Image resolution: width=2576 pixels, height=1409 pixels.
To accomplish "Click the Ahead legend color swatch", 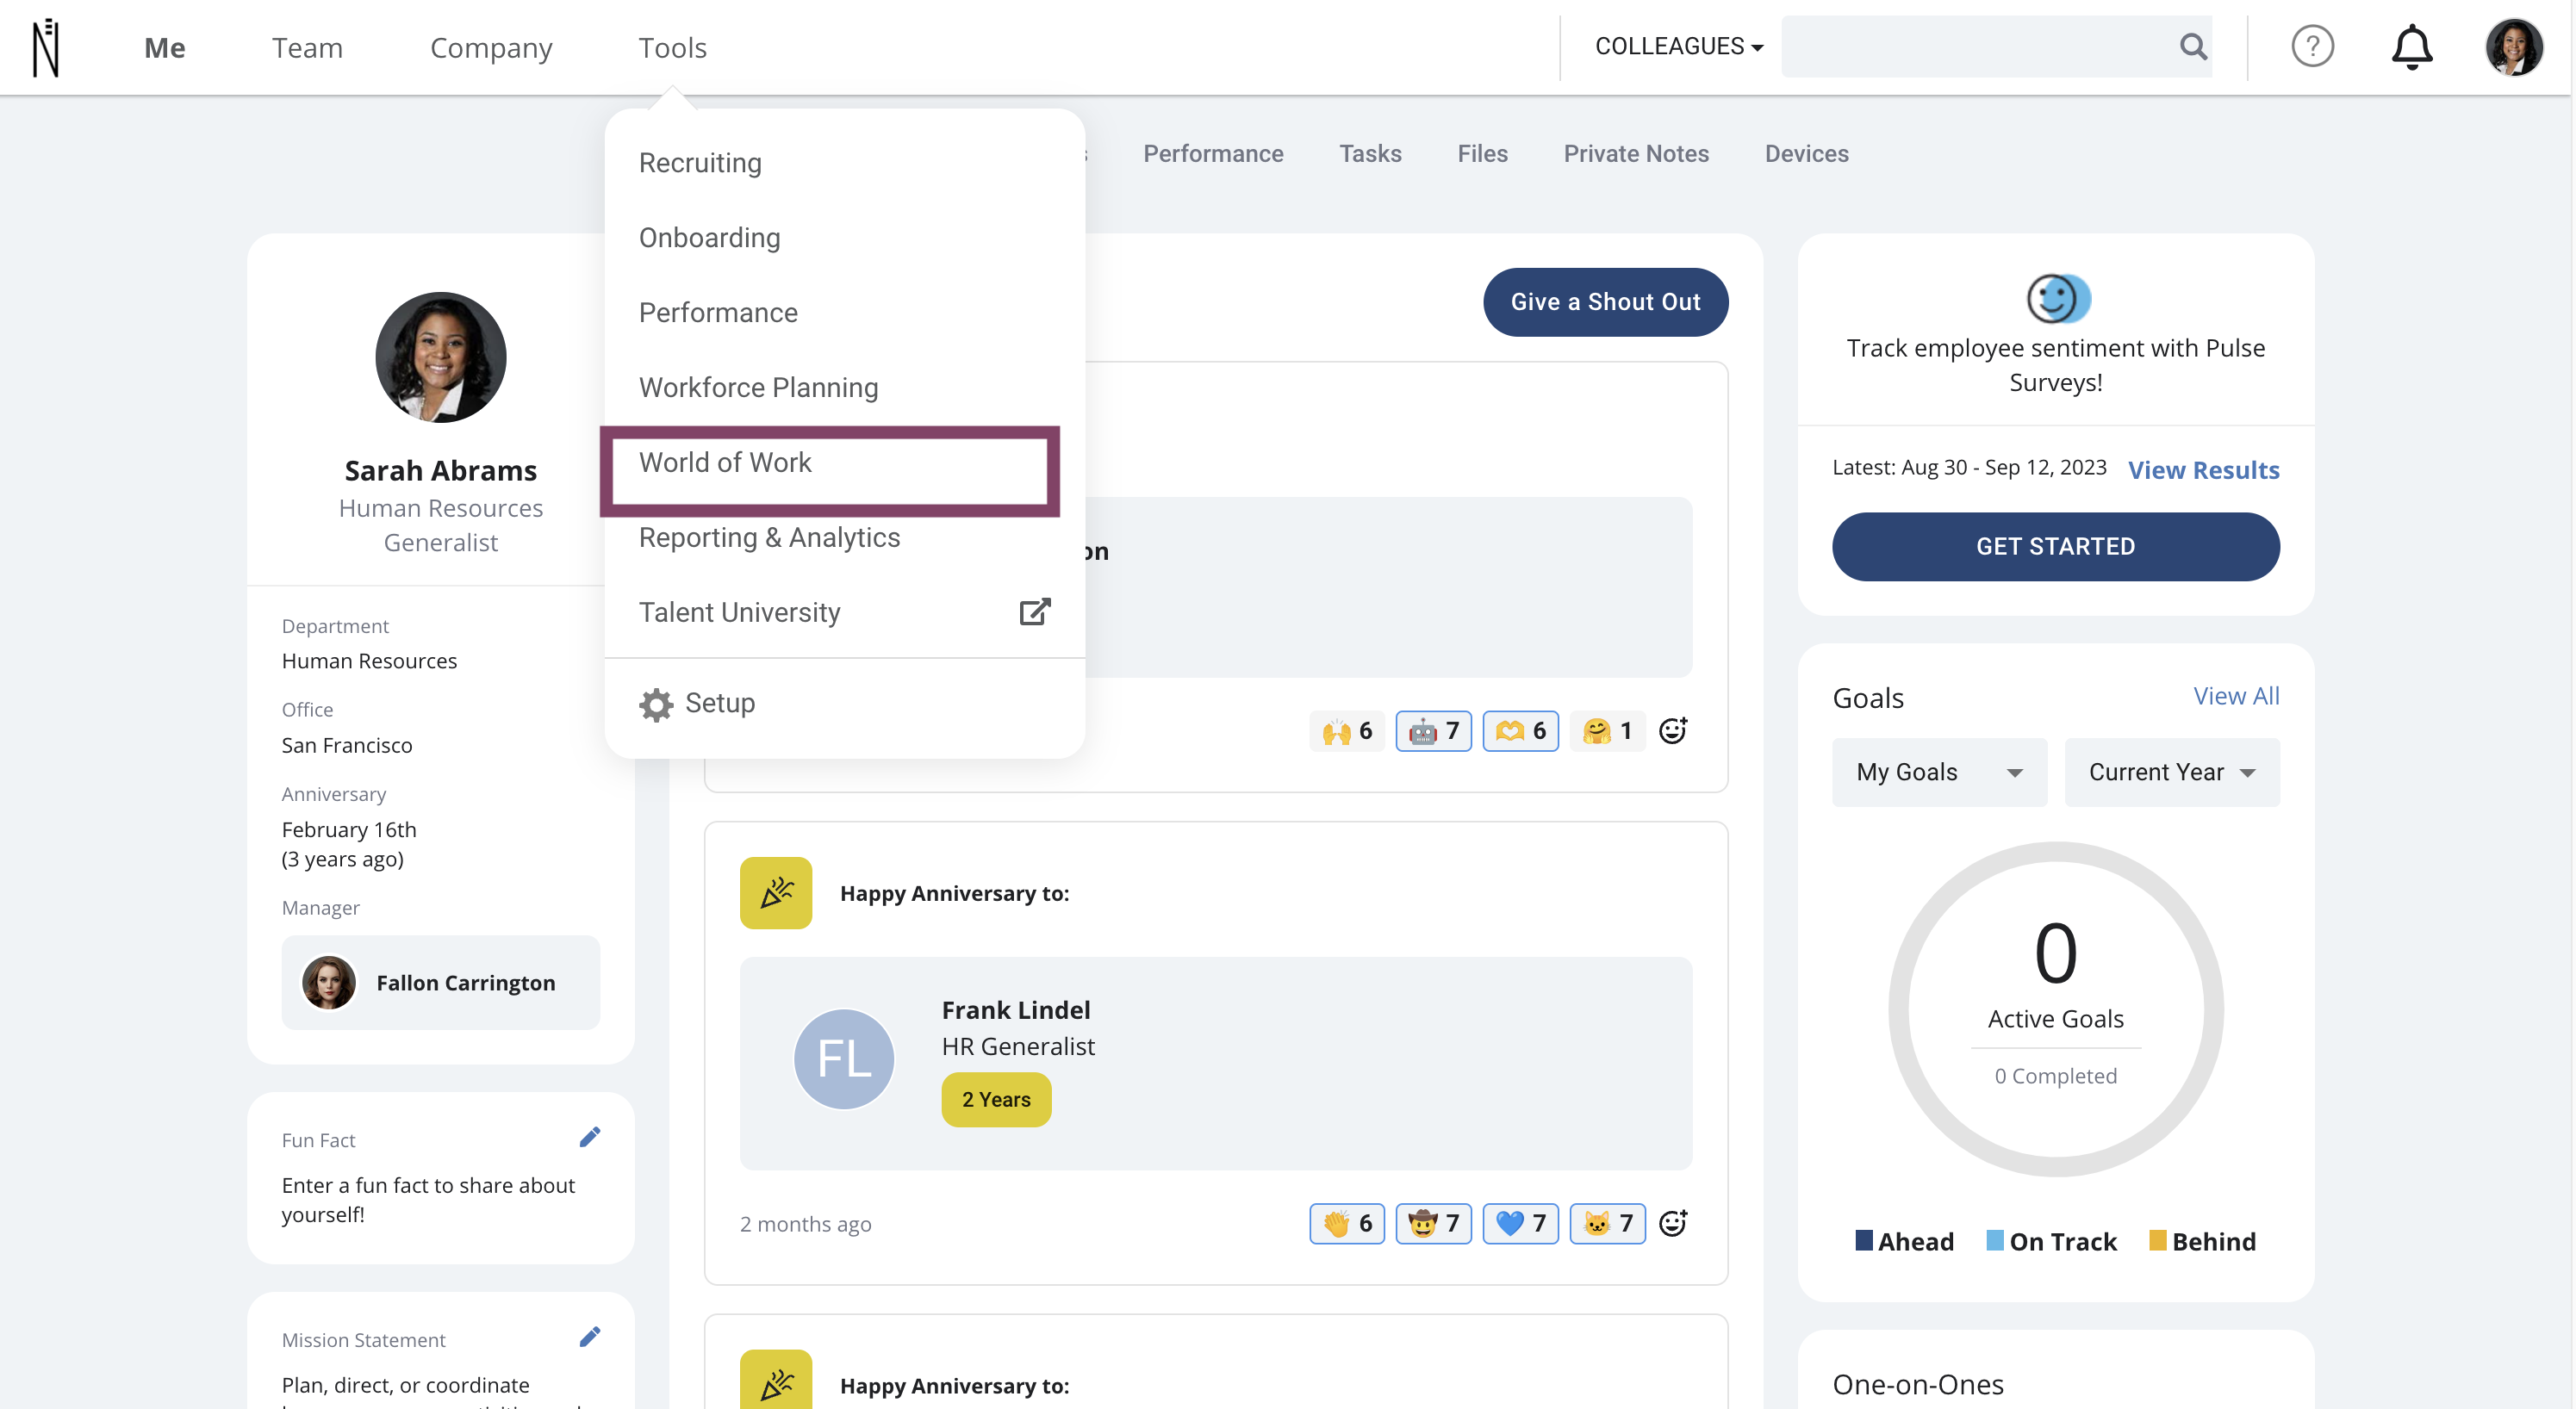I will [x=1864, y=1240].
